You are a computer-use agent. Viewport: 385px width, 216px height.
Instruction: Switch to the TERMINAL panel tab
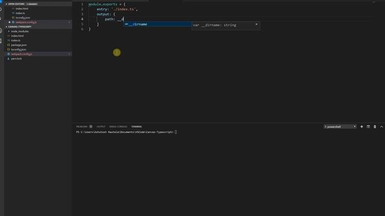click(x=137, y=127)
